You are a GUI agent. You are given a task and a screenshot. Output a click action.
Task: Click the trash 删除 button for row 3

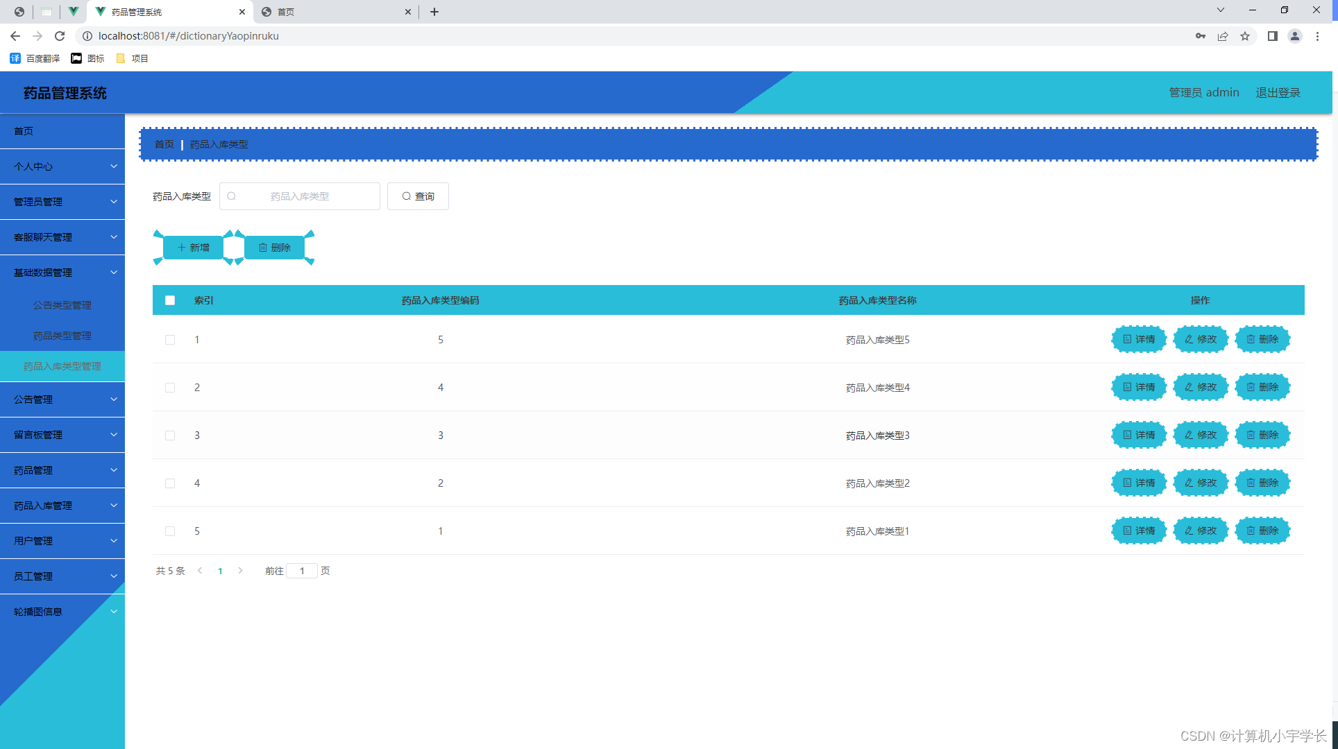(1262, 435)
